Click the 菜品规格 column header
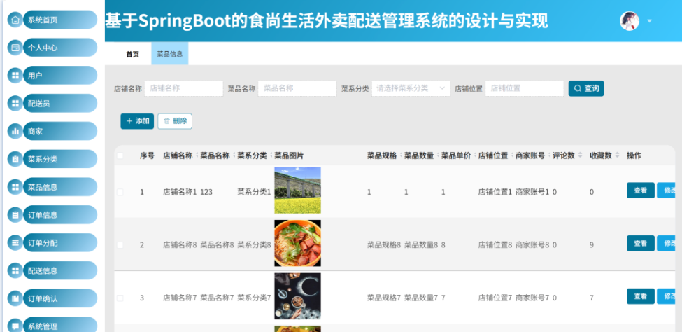This screenshot has width=682, height=332. [x=382, y=155]
